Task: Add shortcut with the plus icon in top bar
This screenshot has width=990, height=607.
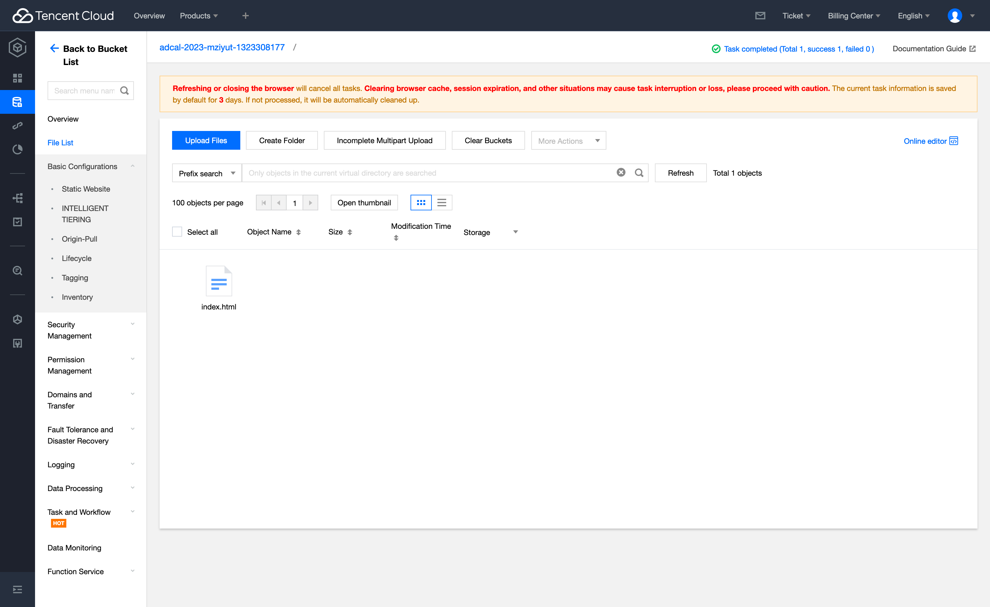Action: [x=246, y=16]
